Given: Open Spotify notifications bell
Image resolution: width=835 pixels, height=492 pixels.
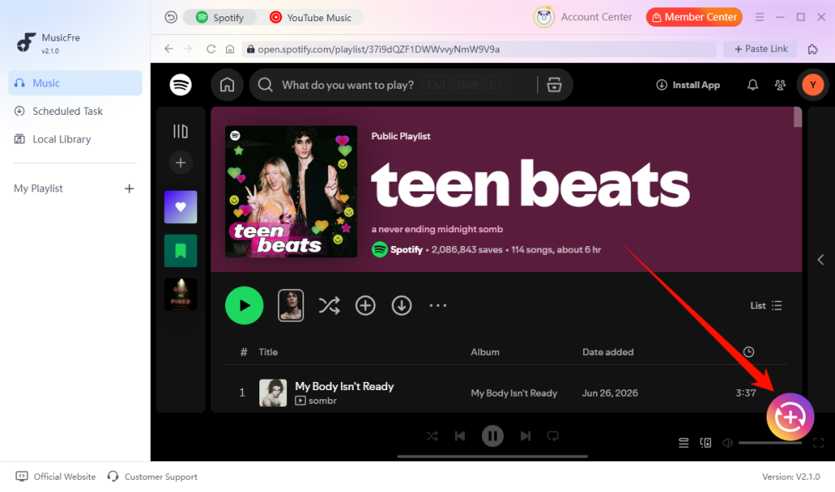Looking at the screenshot, I should point(753,85).
